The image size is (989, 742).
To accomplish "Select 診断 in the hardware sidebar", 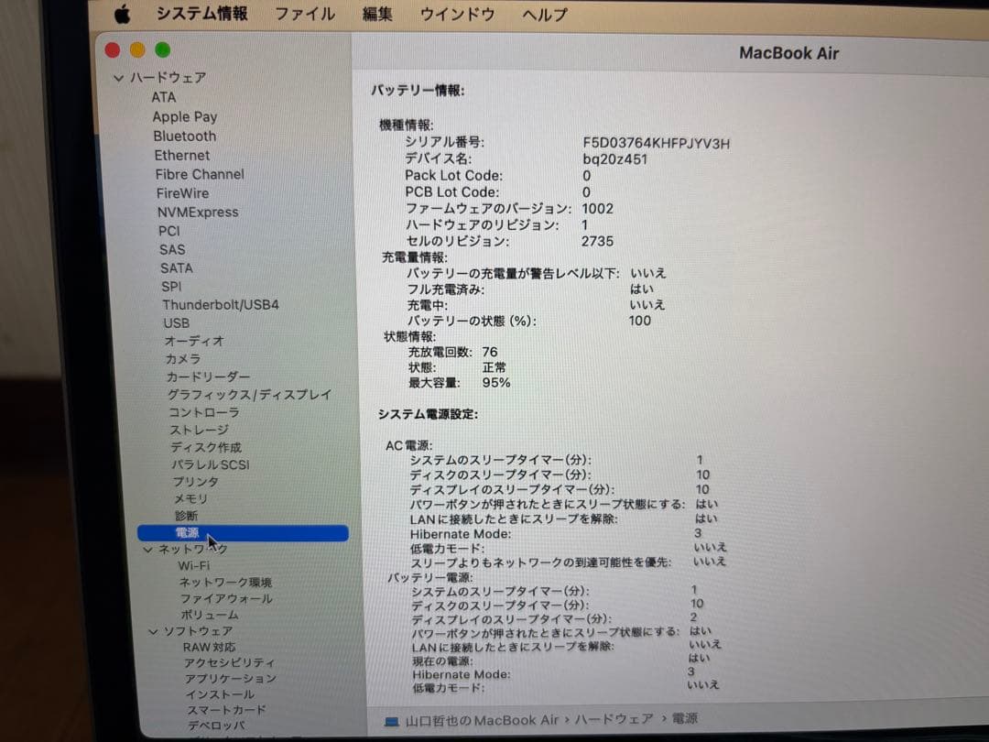I will point(185,516).
